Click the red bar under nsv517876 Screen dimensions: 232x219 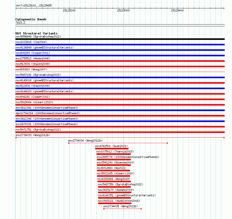tap(120, 66)
